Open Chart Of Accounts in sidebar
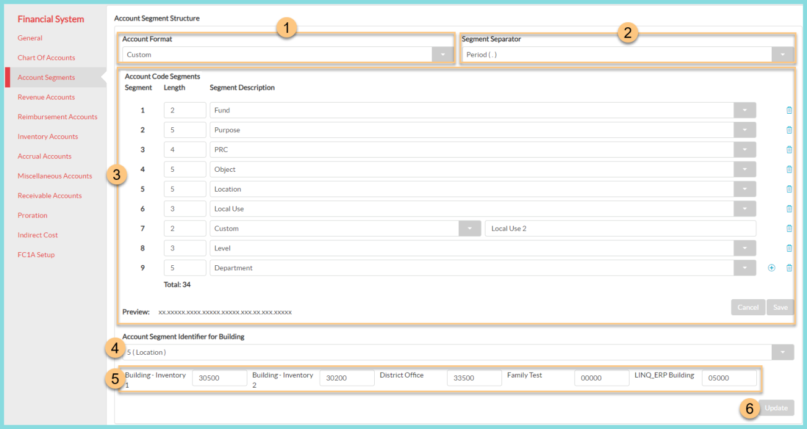The height and width of the screenshot is (429, 807). click(46, 57)
